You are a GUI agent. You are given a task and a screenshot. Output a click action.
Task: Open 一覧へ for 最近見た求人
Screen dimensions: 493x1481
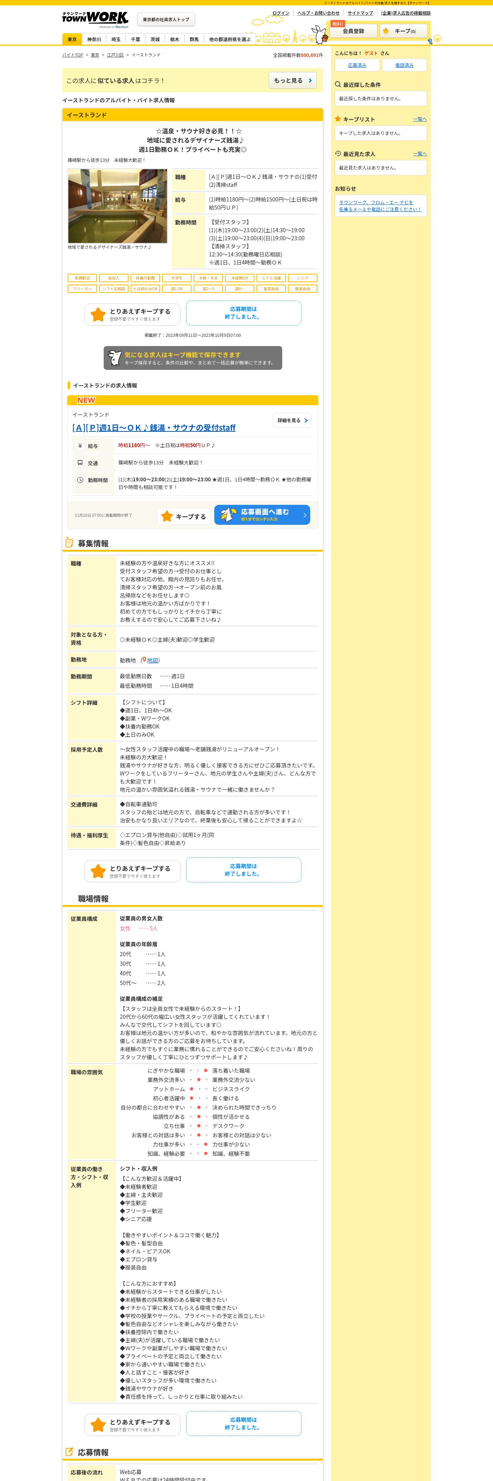[x=420, y=153]
